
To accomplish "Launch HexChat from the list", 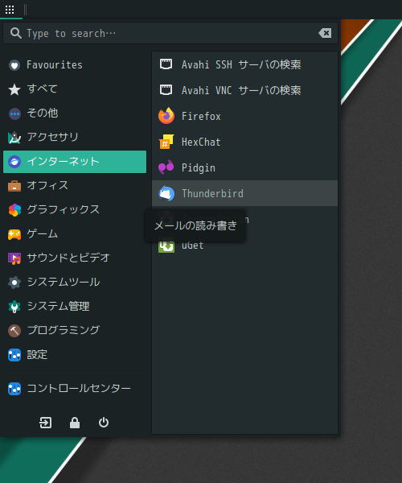I will point(245,142).
